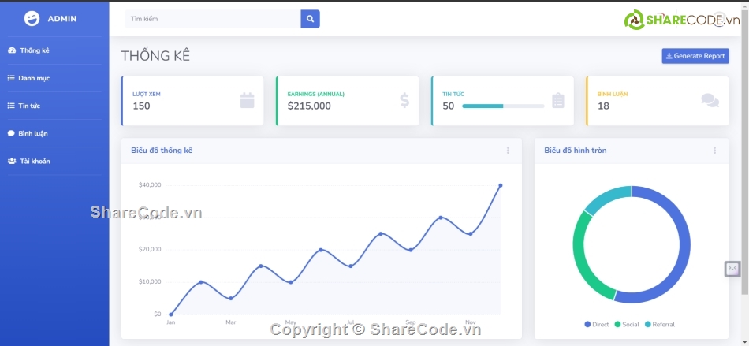Open Tin tức sidebar menu item

[54, 106]
